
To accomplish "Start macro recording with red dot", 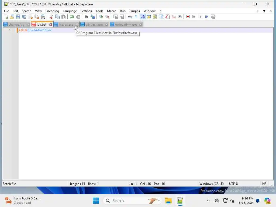I will [x=188, y=17].
